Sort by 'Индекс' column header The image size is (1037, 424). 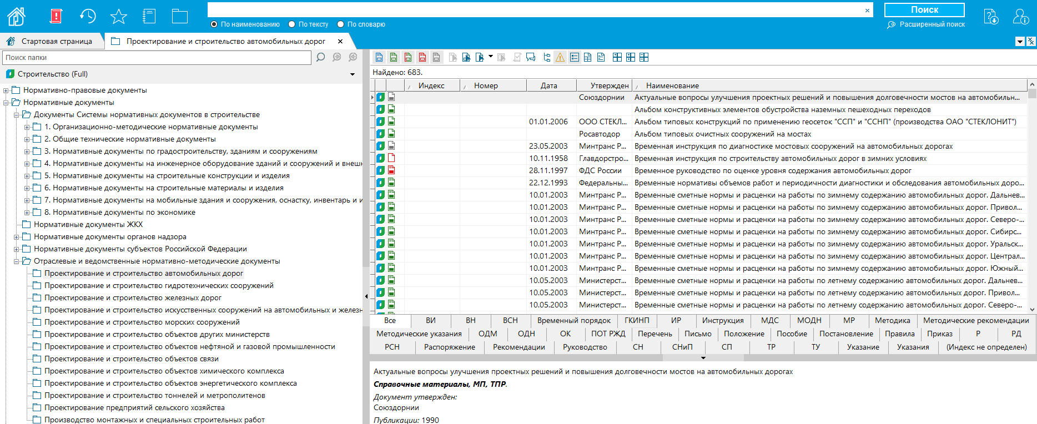point(431,85)
